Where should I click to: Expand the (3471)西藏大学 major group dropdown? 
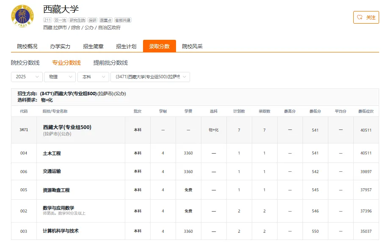coord(150,77)
